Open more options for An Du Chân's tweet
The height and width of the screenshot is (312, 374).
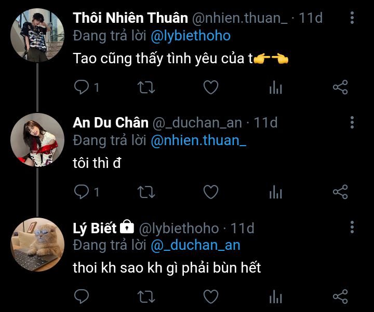click(352, 123)
